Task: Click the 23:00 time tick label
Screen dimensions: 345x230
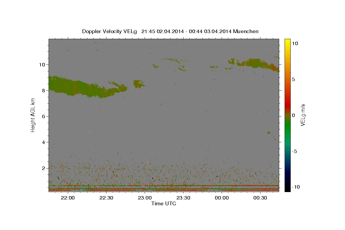Action: [x=145, y=198]
